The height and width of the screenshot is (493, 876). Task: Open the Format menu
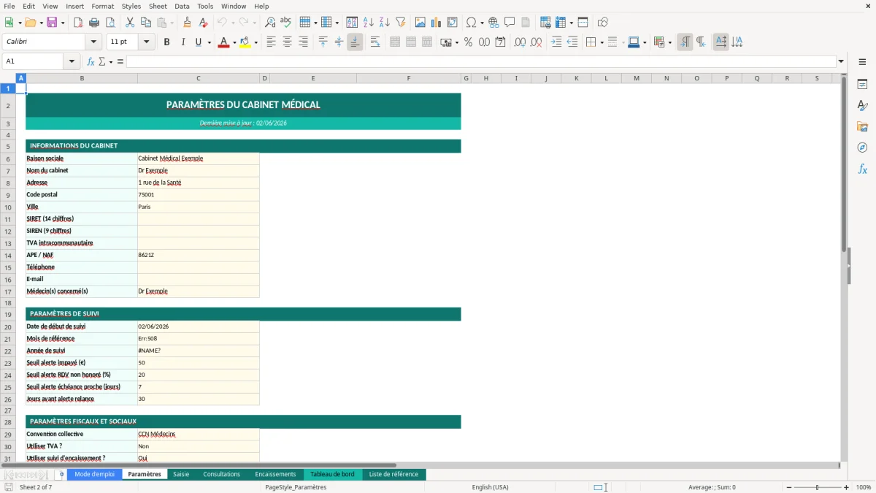[103, 6]
